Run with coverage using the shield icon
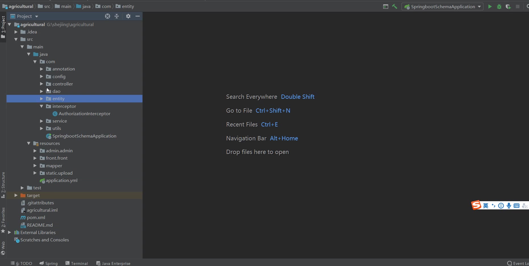 coord(508,7)
